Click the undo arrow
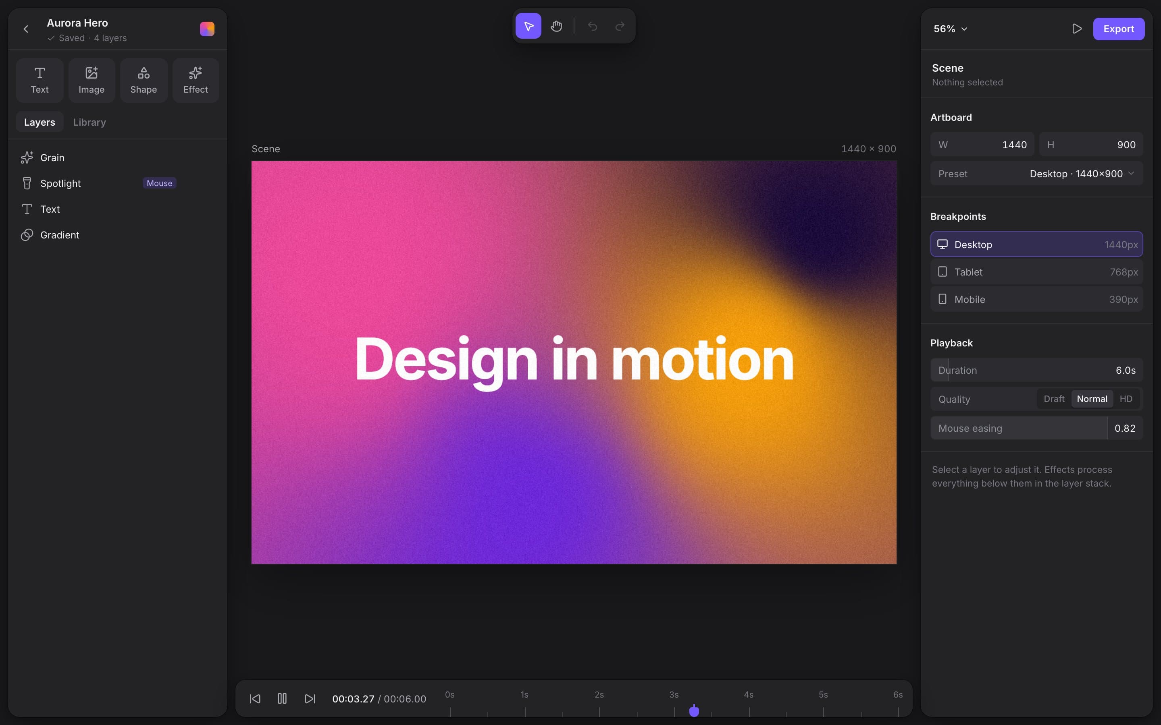Viewport: 1161px width, 725px height. [x=593, y=26]
